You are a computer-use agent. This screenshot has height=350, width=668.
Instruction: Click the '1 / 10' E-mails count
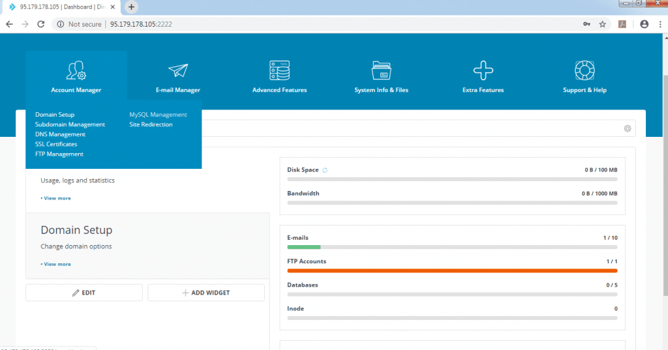tap(611, 238)
